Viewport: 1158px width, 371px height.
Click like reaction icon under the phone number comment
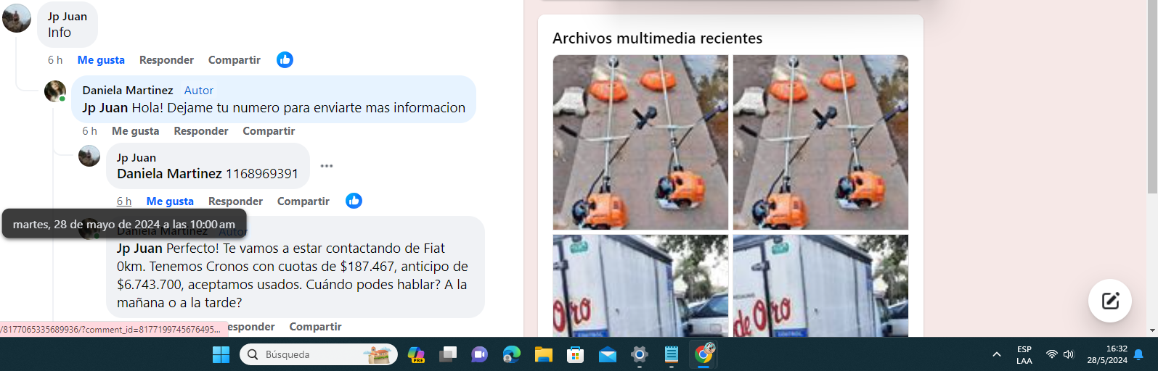coord(354,201)
